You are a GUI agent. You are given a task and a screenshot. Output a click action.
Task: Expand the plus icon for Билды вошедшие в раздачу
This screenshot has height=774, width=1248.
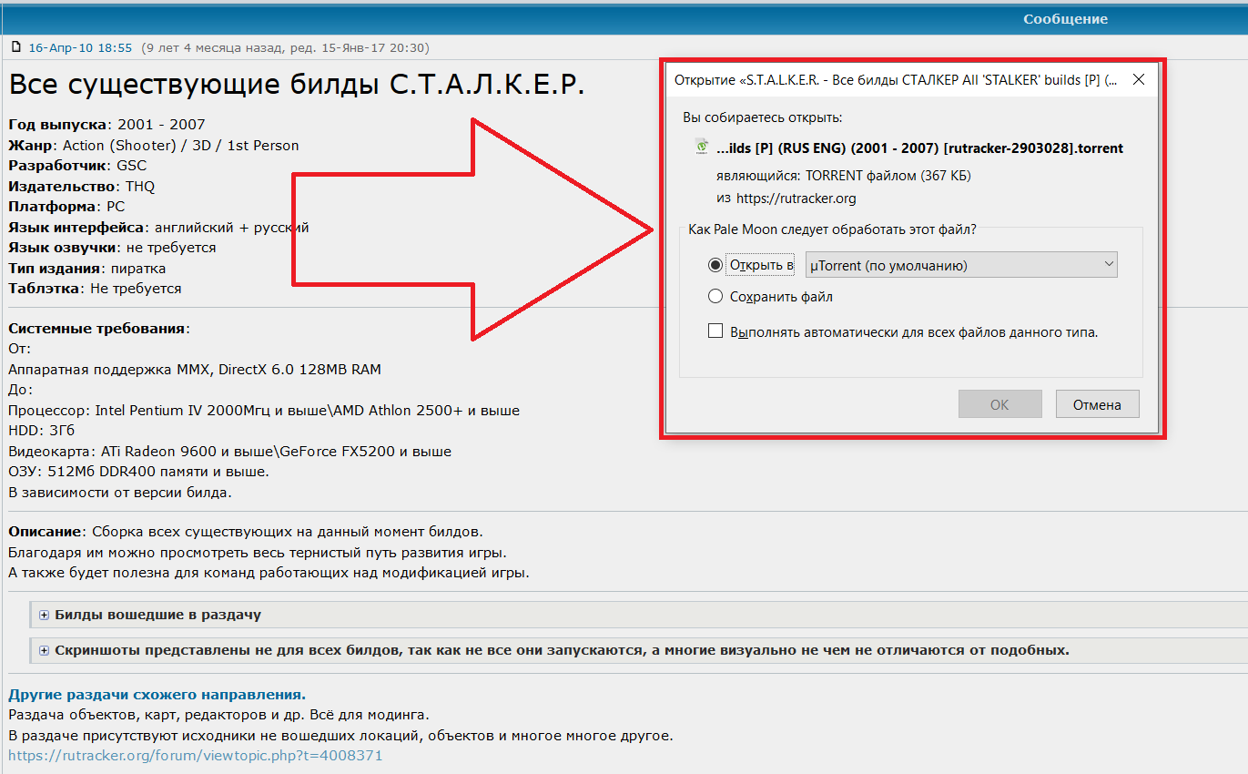[44, 615]
